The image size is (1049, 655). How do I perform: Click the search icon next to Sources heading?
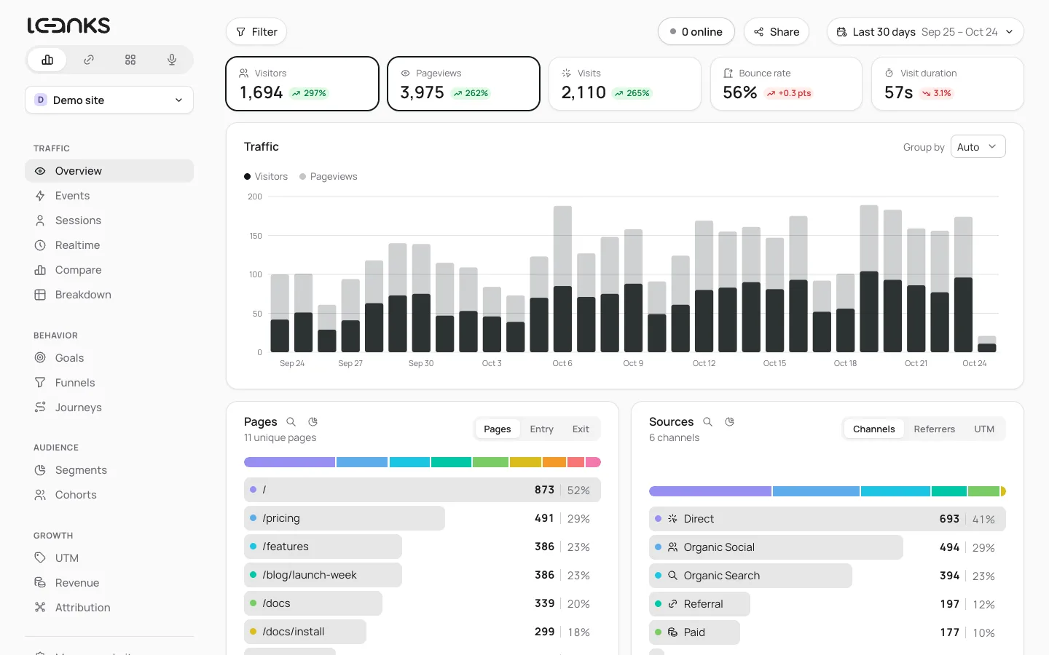707,422
